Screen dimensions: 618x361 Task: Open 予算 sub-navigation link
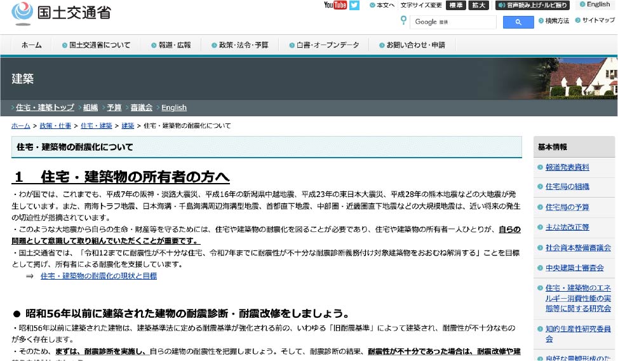pos(114,107)
